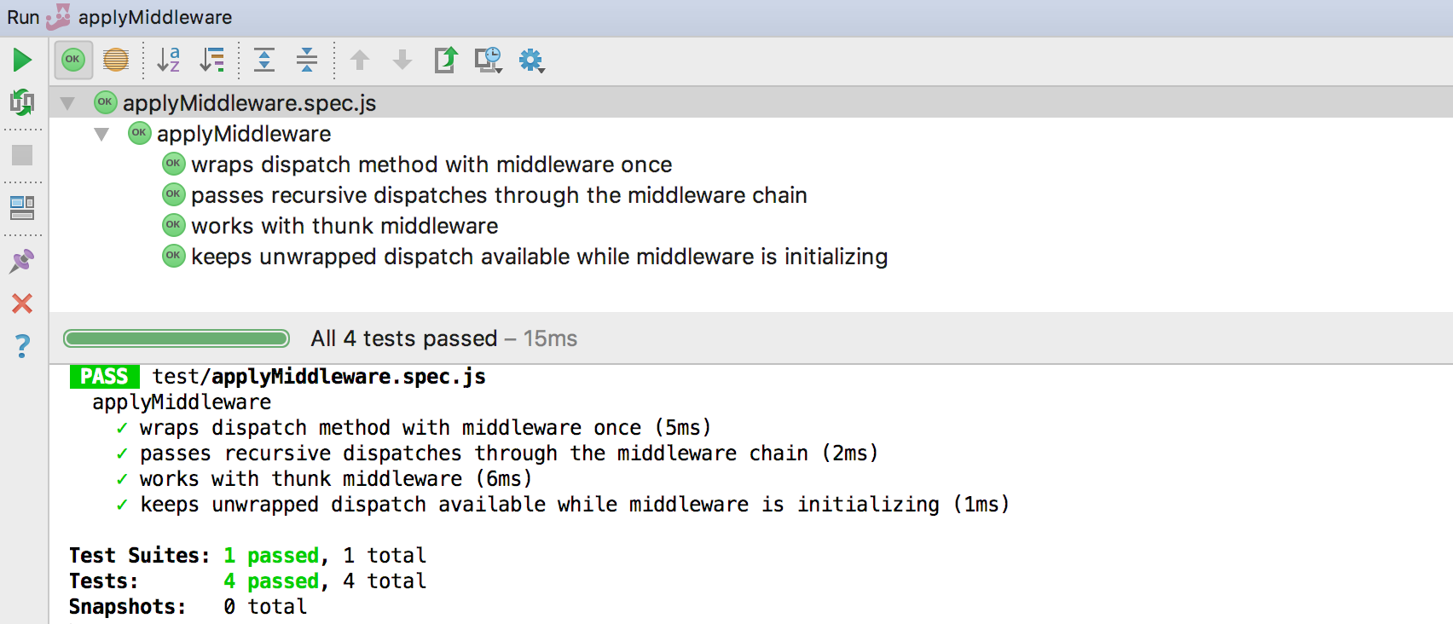1453x624 pixels.
Task: Collapse the applyMiddleware.spec.js tree node
Action: pos(67,103)
